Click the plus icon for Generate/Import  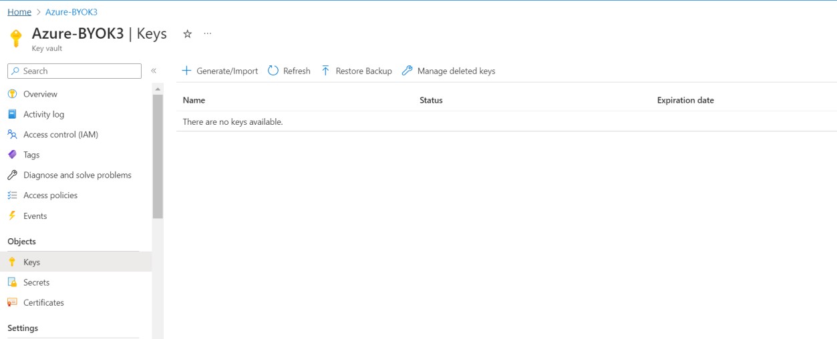tap(186, 71)
